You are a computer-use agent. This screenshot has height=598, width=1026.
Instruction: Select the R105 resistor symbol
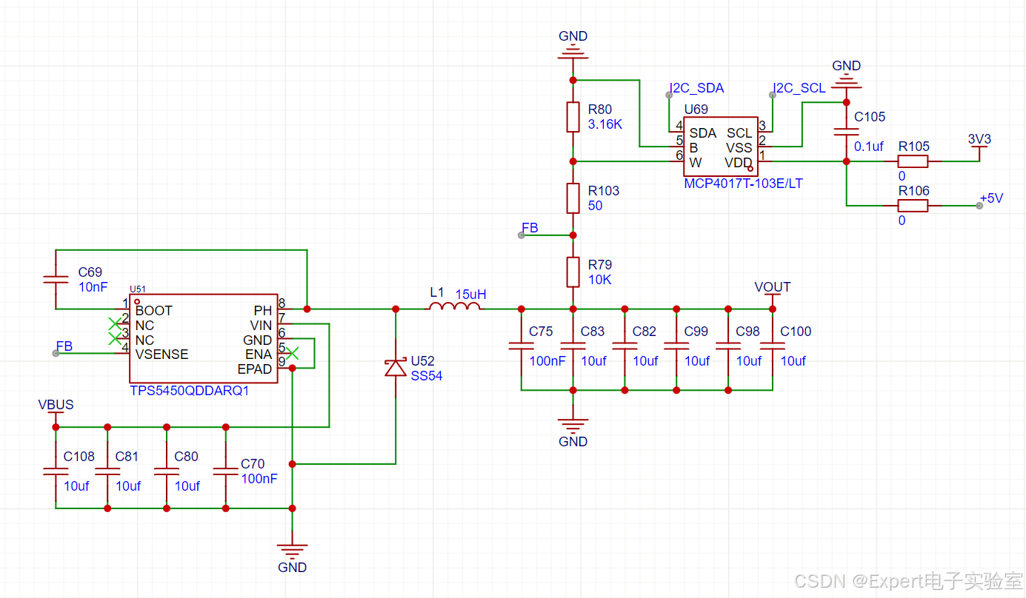tap(913, 161)
